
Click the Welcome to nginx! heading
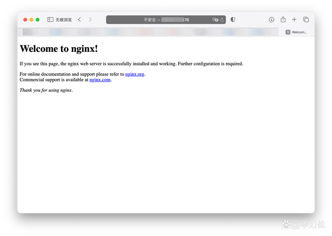[x=59, y=49]
